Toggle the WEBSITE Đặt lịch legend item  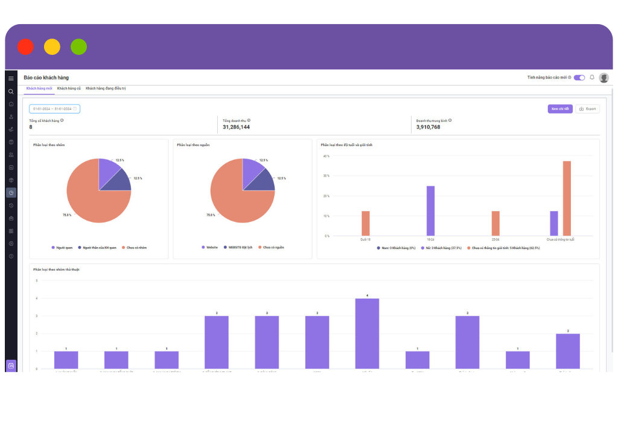pos(238,247)
